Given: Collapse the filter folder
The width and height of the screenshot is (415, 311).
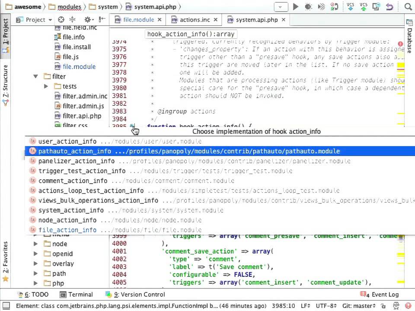Looking at the screenshot, I should tap(36, 76).
